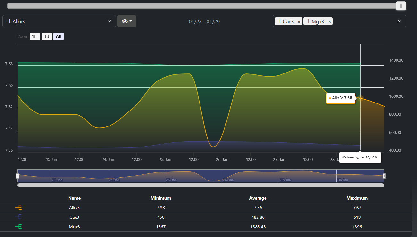Viewport: 417px width, 237px height.
Task: Click the Maximum column header
Action: tap(357, 198)
